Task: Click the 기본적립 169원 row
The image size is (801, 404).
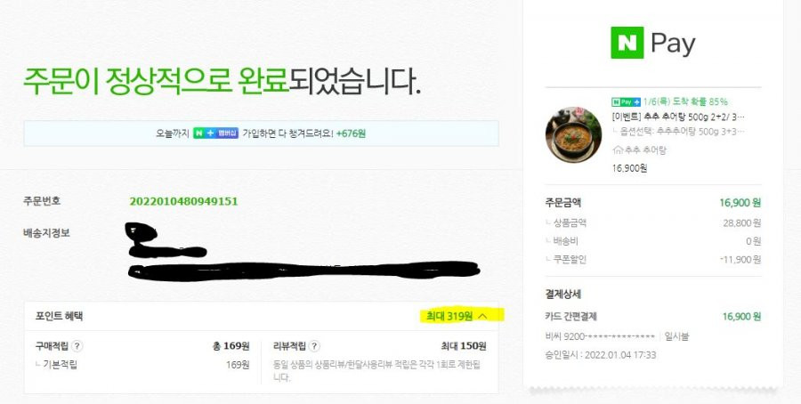Action: 142,365
